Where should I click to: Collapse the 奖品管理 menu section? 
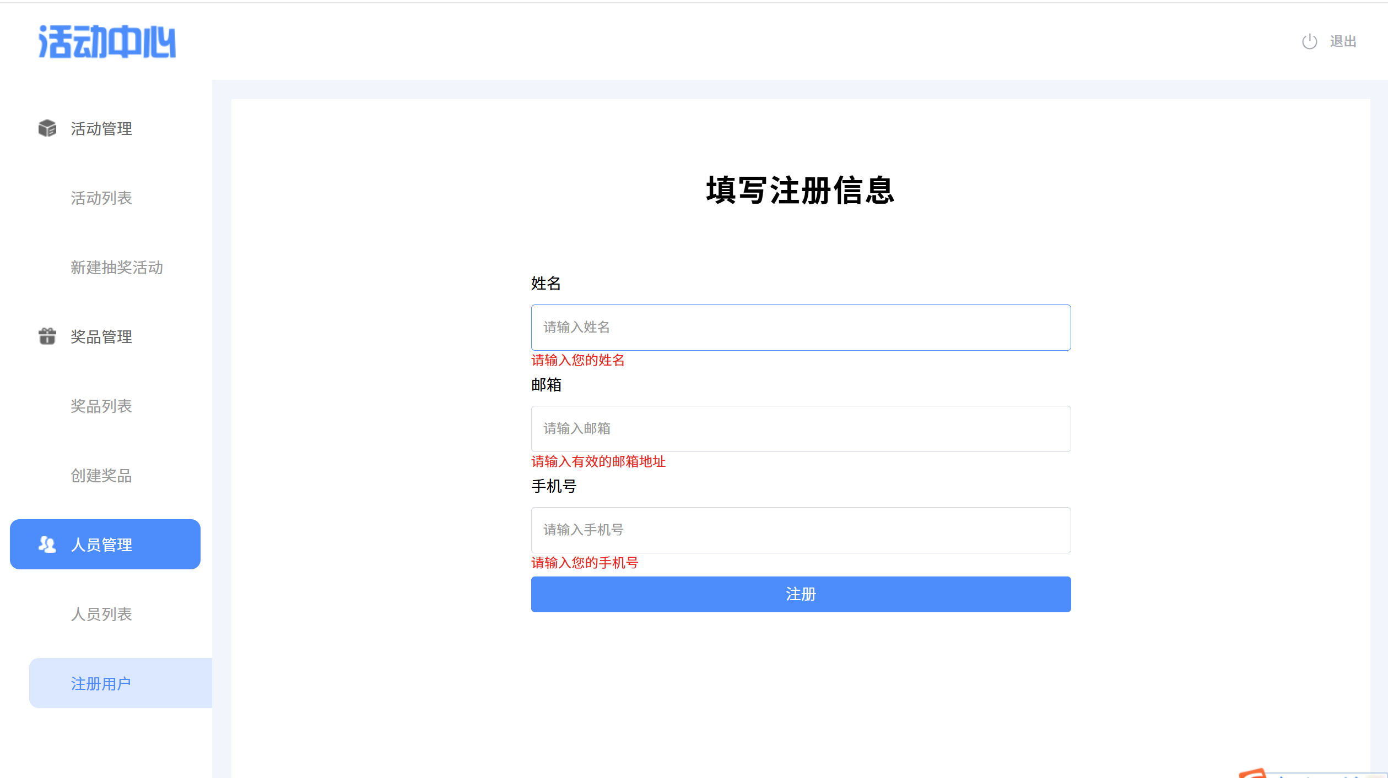101,337
